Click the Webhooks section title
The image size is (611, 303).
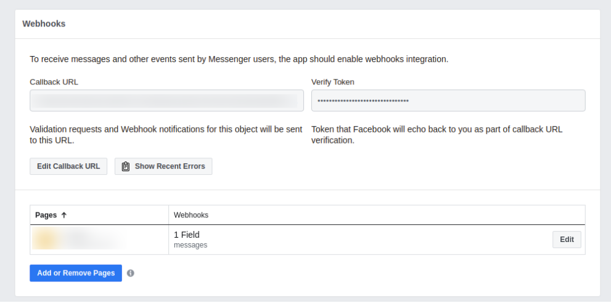click(44, 24)
